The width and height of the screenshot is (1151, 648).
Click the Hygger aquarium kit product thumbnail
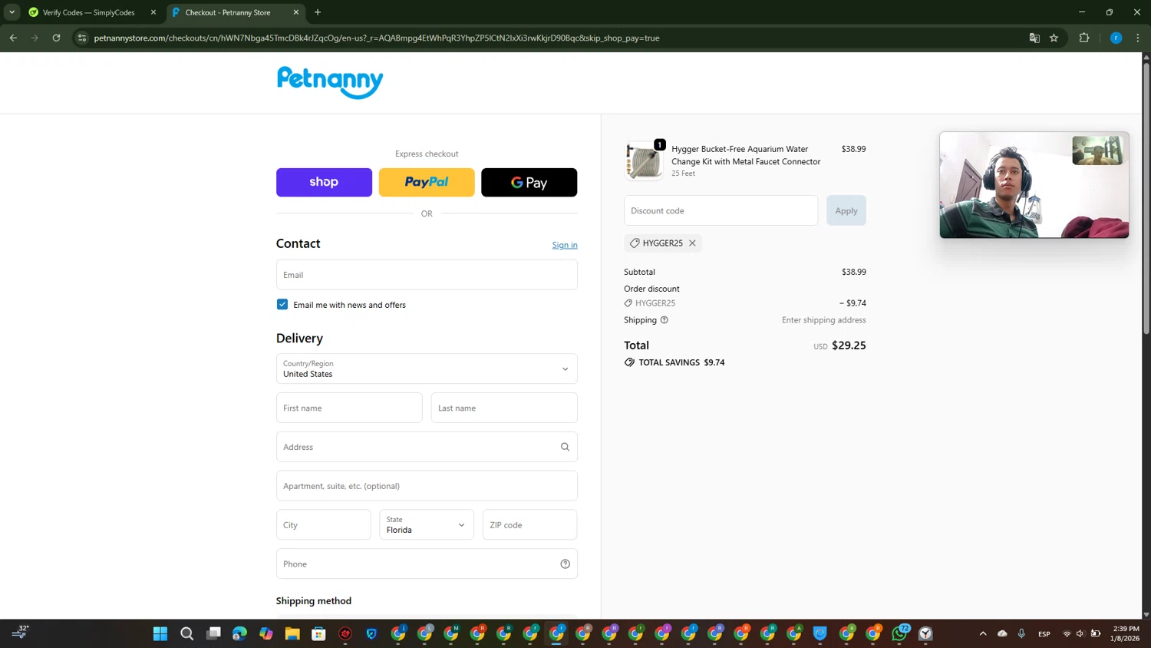click(x=643, y=160)
